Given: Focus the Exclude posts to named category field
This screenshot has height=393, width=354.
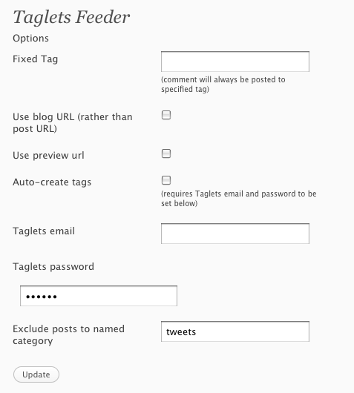Looking at the screenshot, I should point(235,331).
